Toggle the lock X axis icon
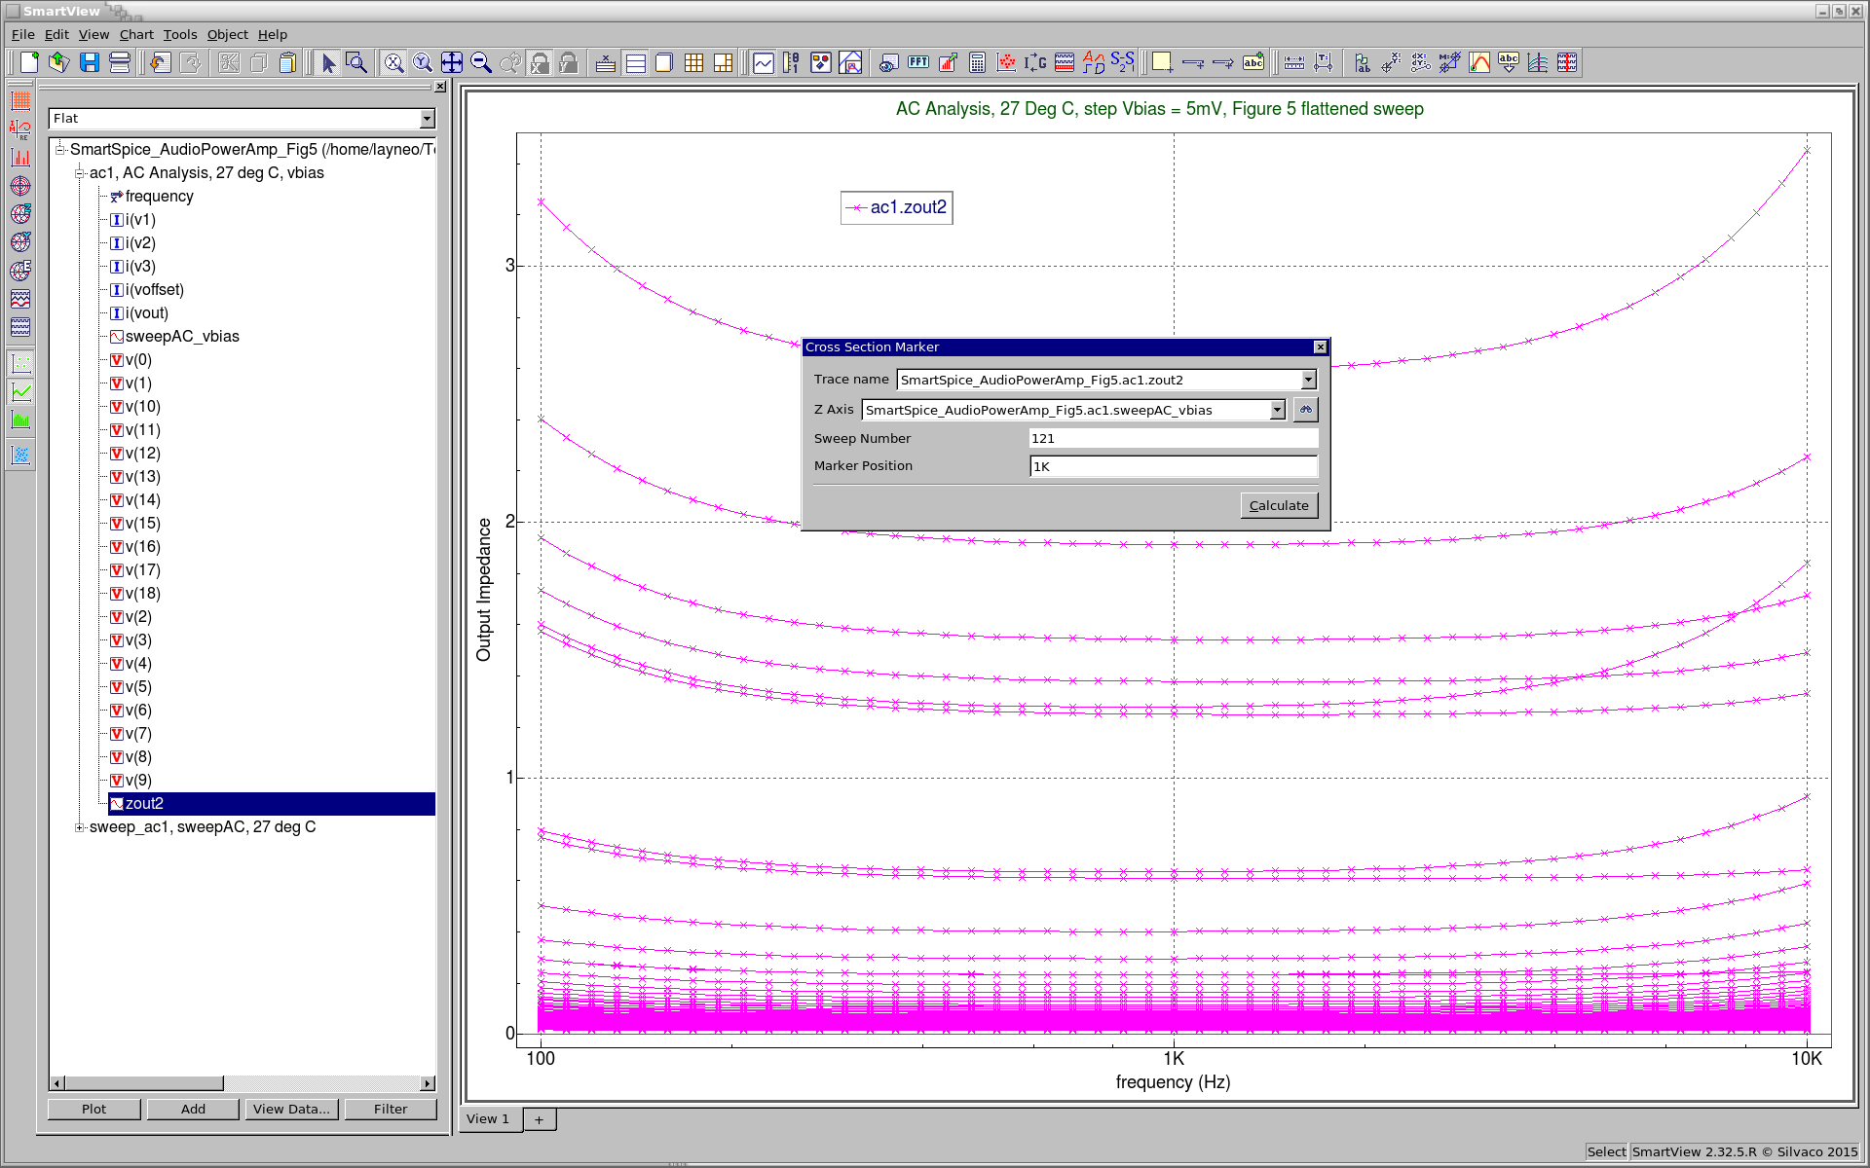 540,63
